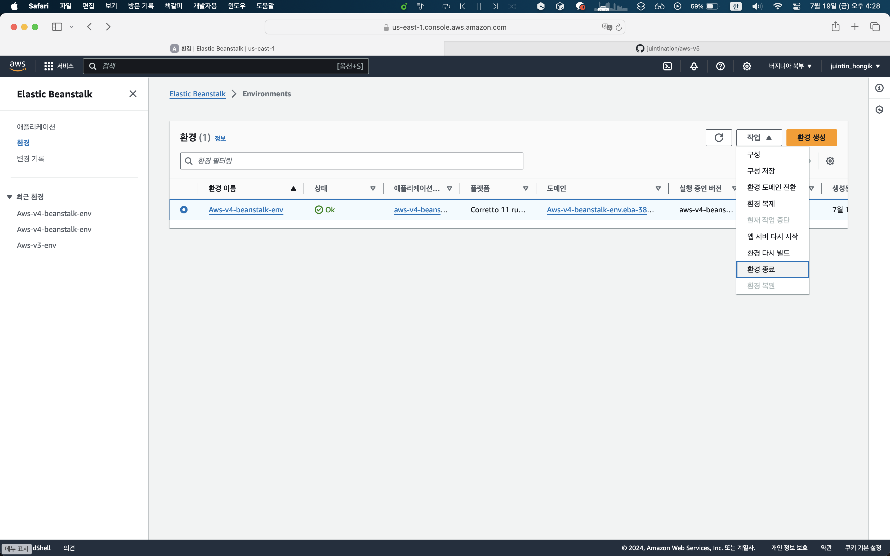
Task: Close the Elastic Beanstalk sidebar
Action: tap(133, 94)
